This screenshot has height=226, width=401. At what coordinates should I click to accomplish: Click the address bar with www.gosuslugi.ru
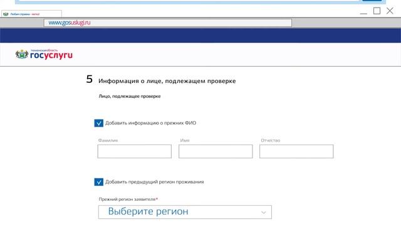coord(168,23)
